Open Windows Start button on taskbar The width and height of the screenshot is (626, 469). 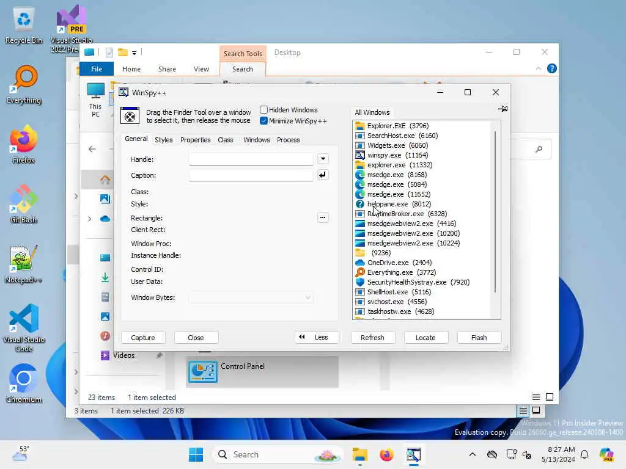coord(196,454)
